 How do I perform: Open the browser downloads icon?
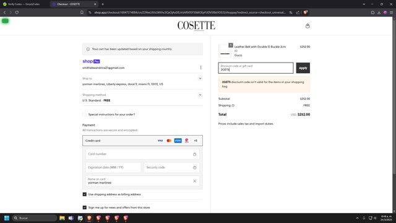tap(379, 12)
